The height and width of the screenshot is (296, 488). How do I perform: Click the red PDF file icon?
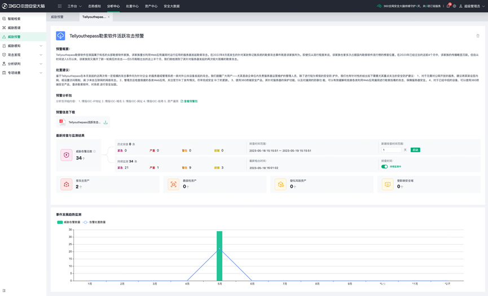coord(61,122)
